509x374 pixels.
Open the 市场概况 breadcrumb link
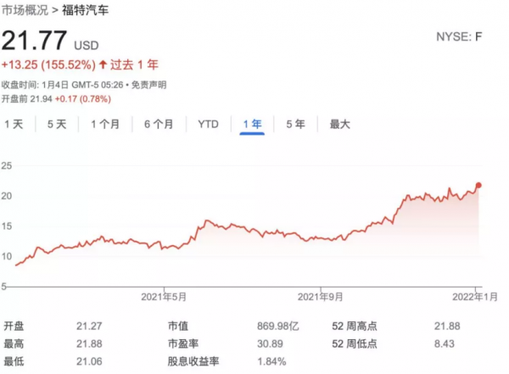[x=25, y=10]
